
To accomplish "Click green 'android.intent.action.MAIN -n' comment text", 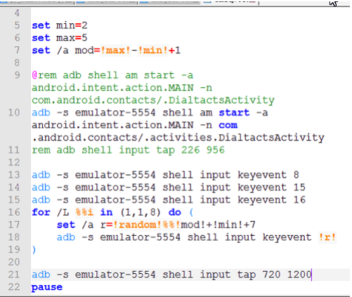I will click(x=122, y=88).
